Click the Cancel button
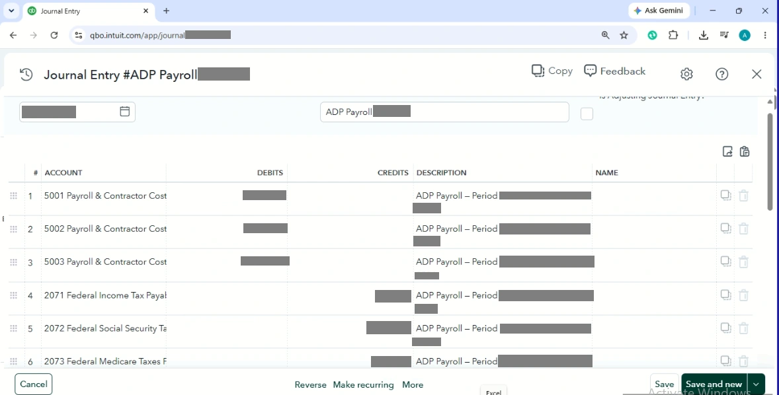This screenshot has width=779, height=395. coord(33,384)
